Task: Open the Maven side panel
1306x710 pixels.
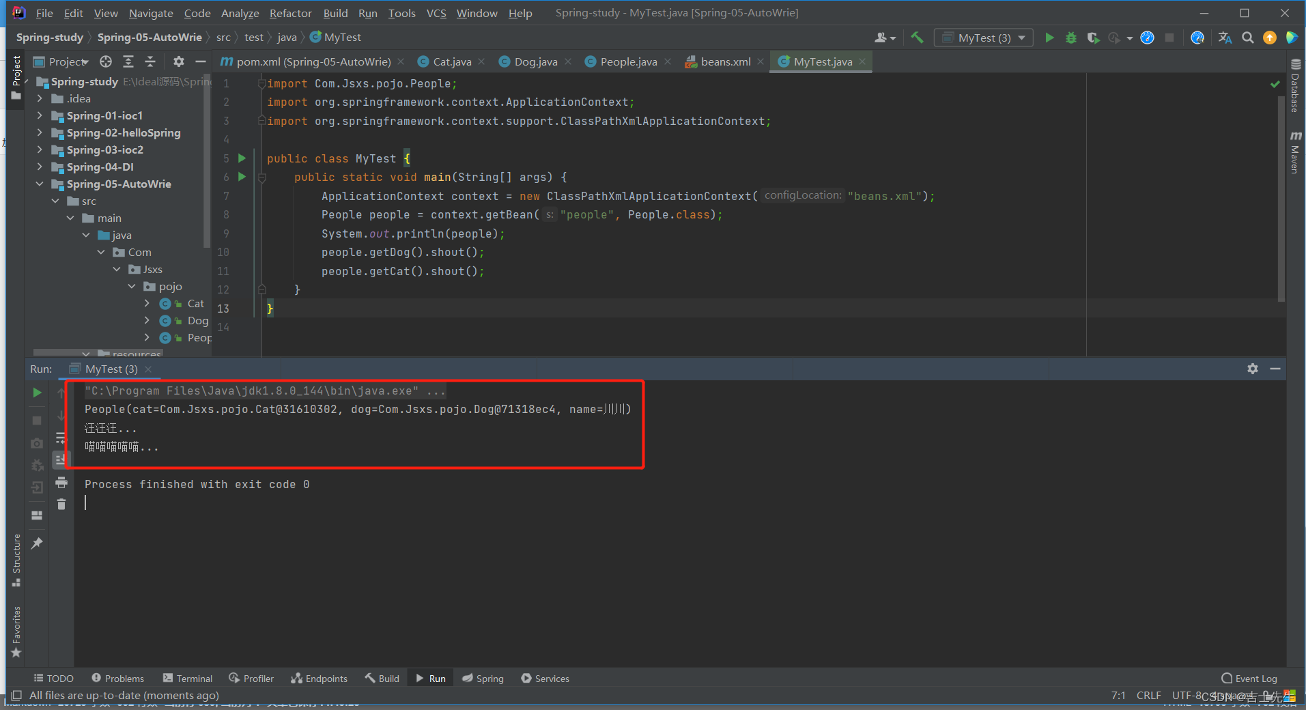Action: pos(1295,152)
